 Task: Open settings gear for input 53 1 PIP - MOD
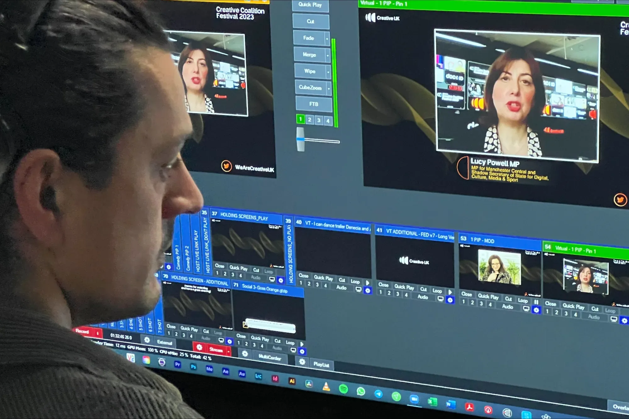coord(536,310)
